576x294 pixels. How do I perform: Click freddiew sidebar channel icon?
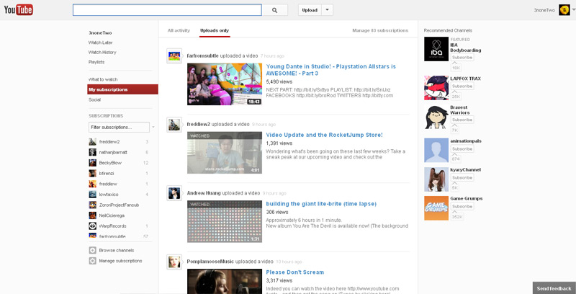(93, 184)
